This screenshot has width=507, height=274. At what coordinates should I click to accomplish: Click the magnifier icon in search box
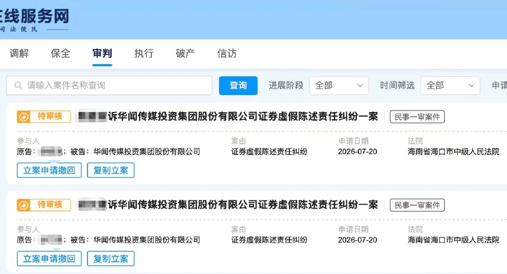18,85
